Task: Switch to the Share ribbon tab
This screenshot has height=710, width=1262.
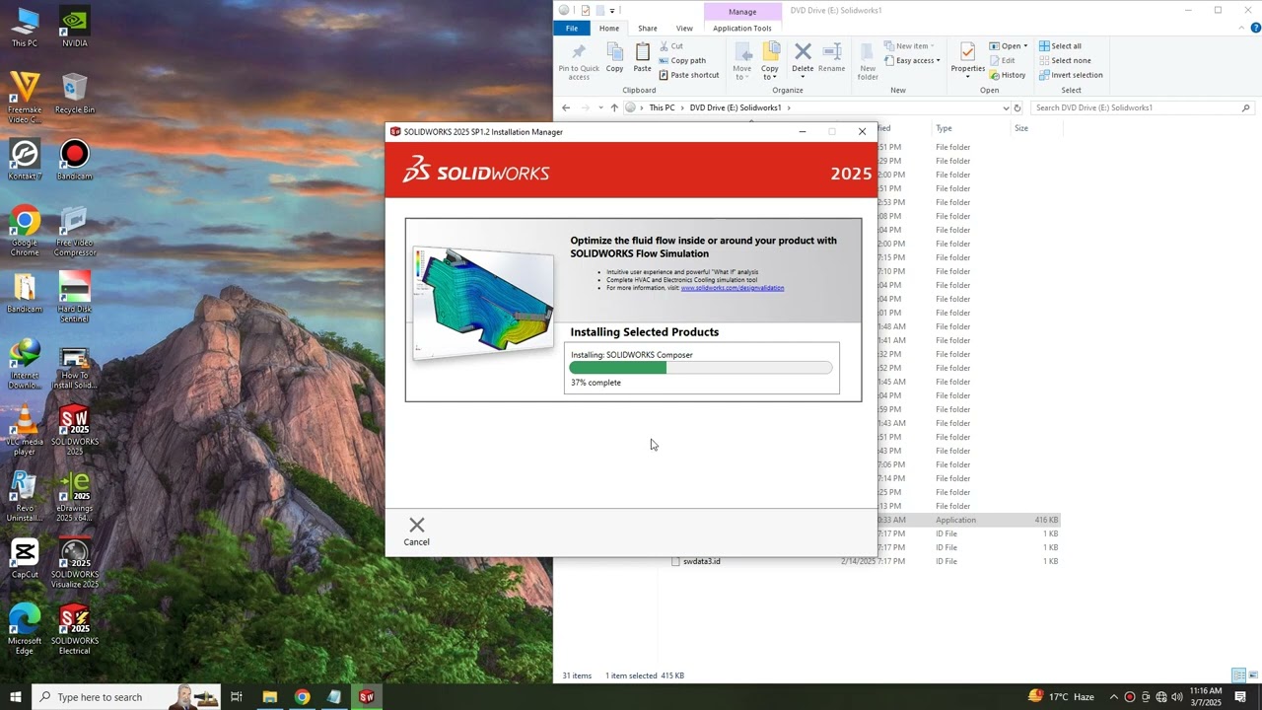Action: click(648, 29)
